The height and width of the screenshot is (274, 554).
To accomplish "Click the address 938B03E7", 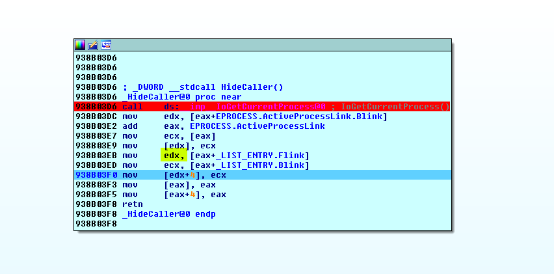I will coord(96,135).
